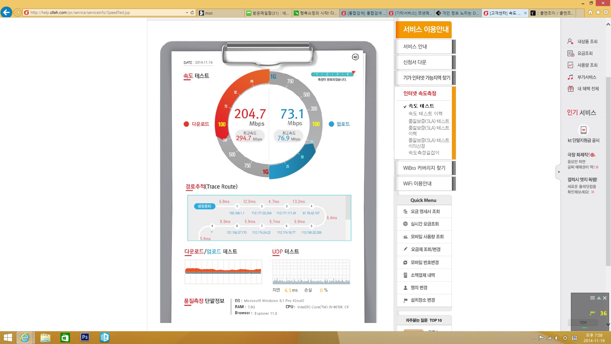Switch to the 행복쇼핑의 시작 tab
The height and width of the screenshot is (344, 611).
[315, 13]
